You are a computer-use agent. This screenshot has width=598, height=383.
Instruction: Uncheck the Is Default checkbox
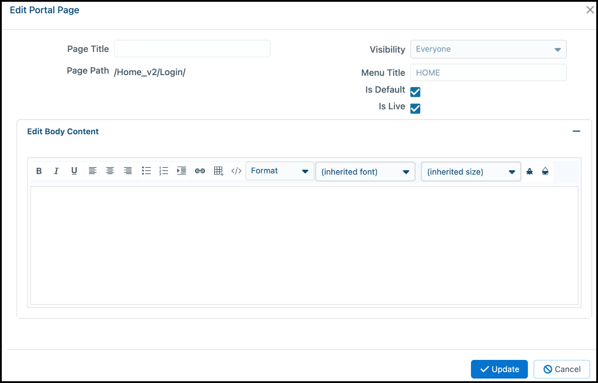415,92
